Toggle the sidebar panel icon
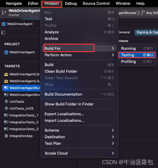This screenshot has height=168, width=158. point(3,33)
